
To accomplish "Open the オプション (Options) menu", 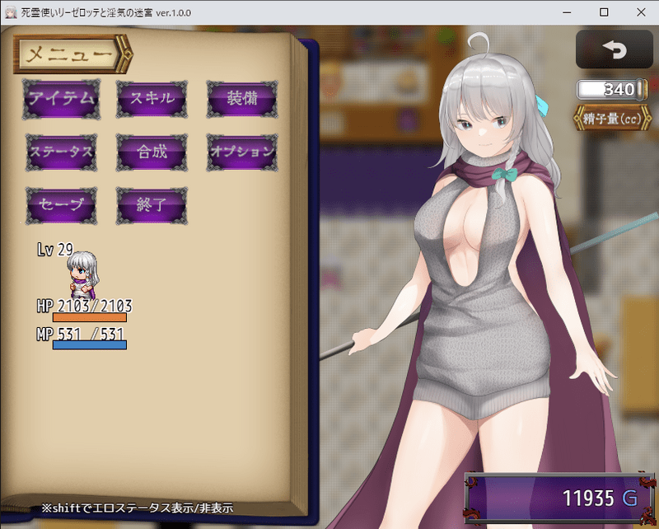I will coord(241,152).
